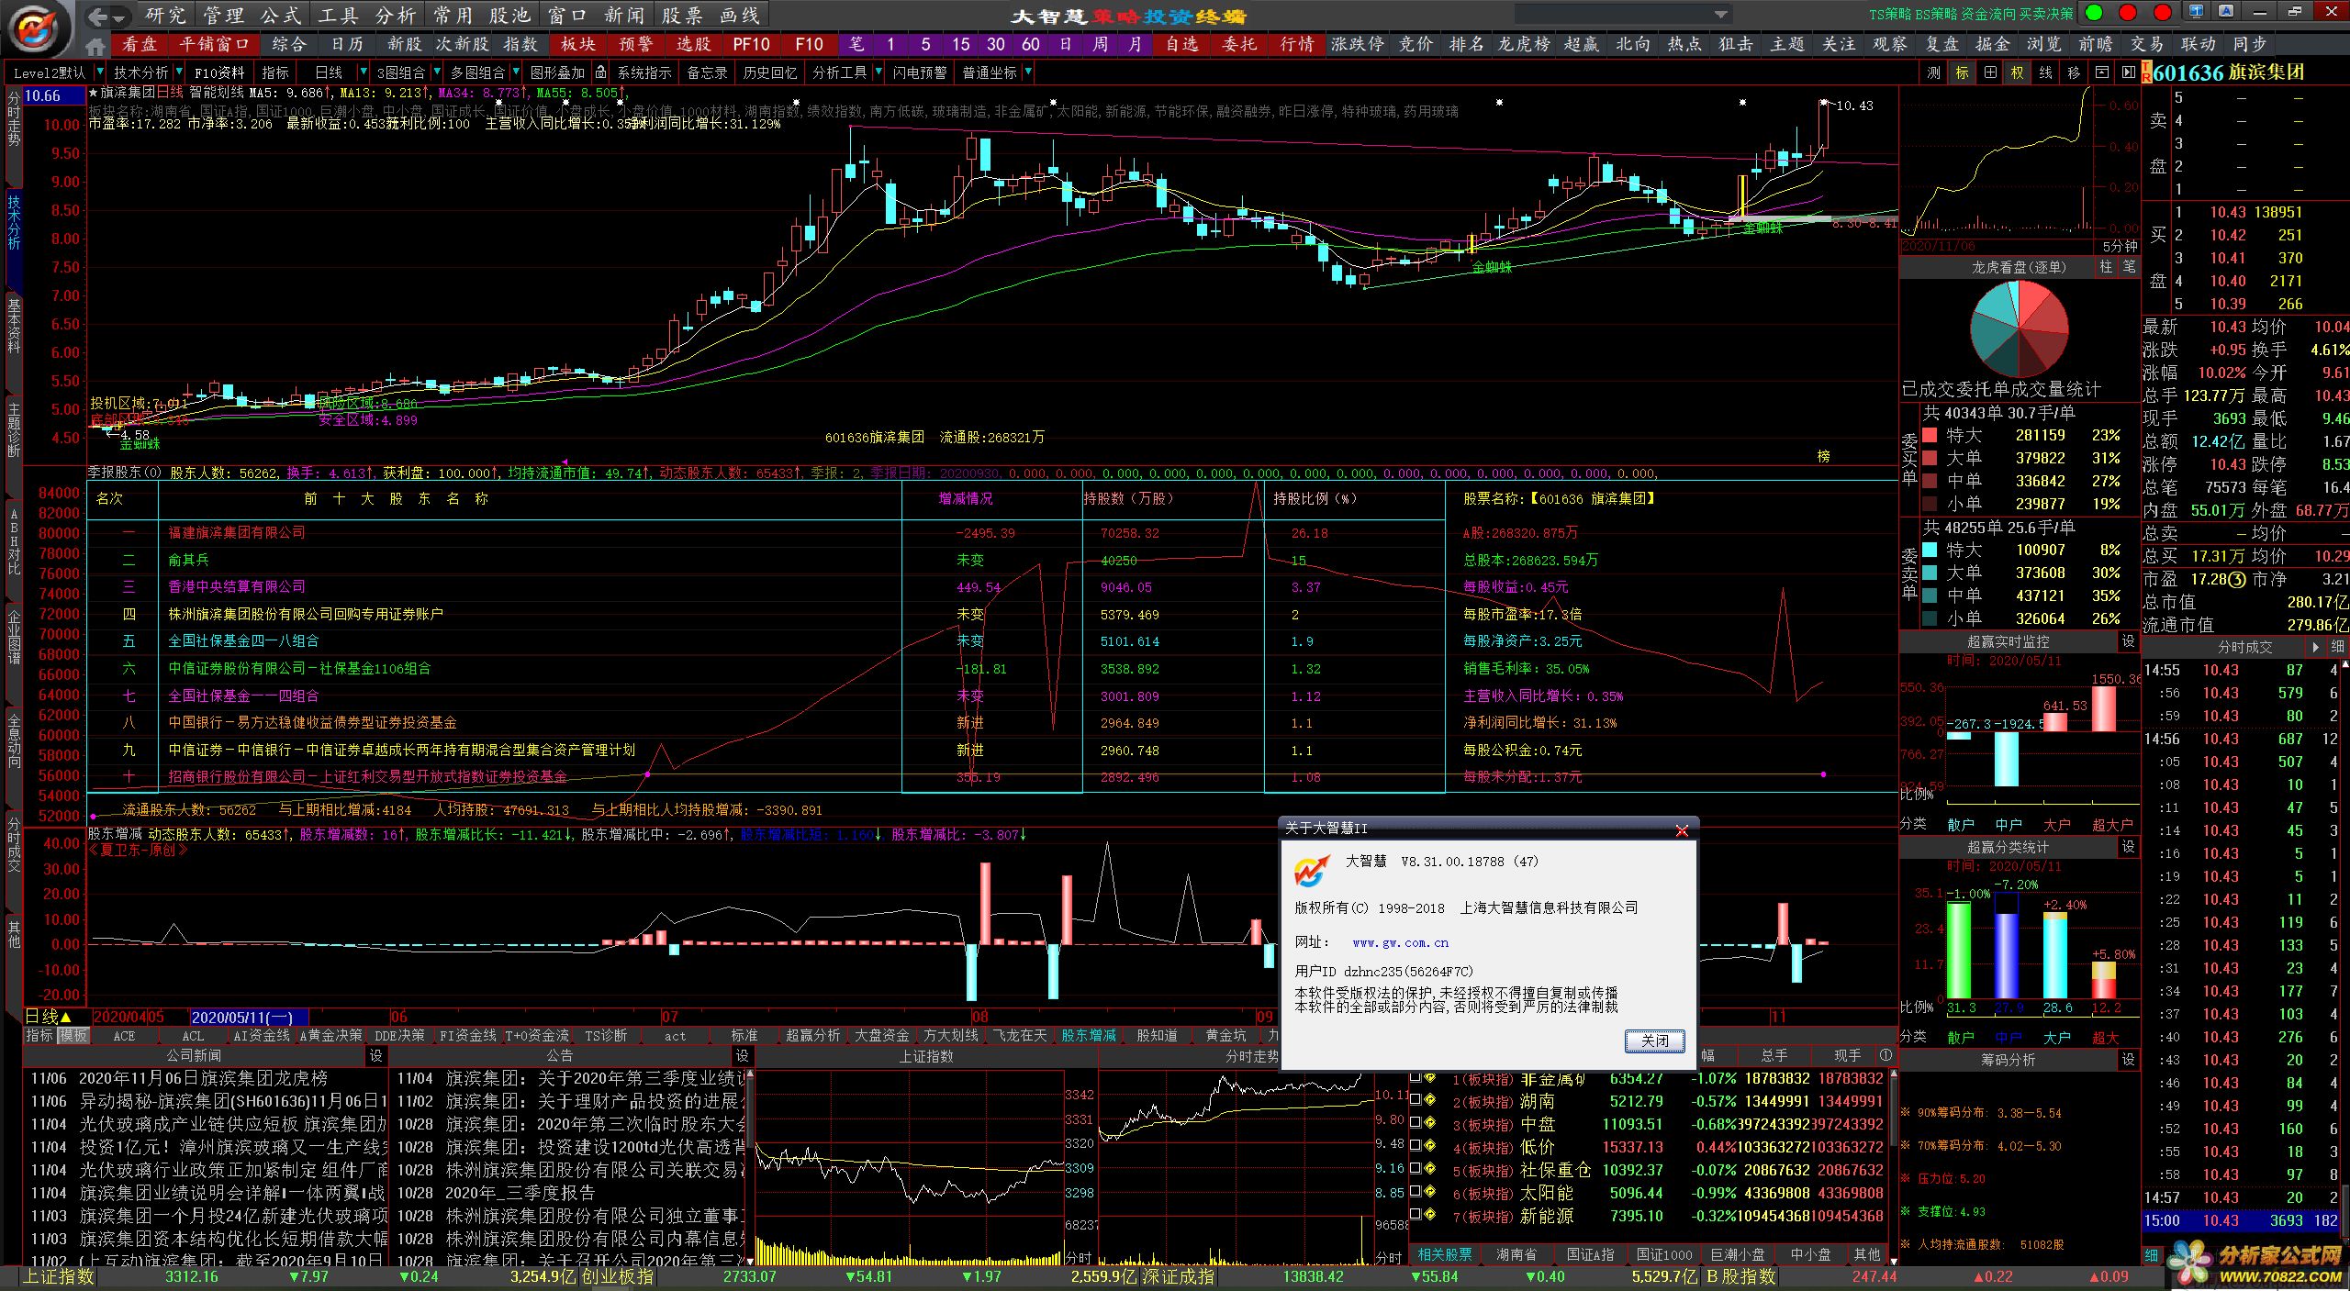Click the green status indicator light
Image resolution: width=2350 pixels, height=1291 pixels.
pos(2094,13)
